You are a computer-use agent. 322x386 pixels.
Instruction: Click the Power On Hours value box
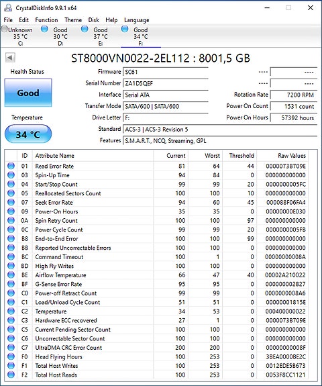pyautogui.click(x=294, y=117)
